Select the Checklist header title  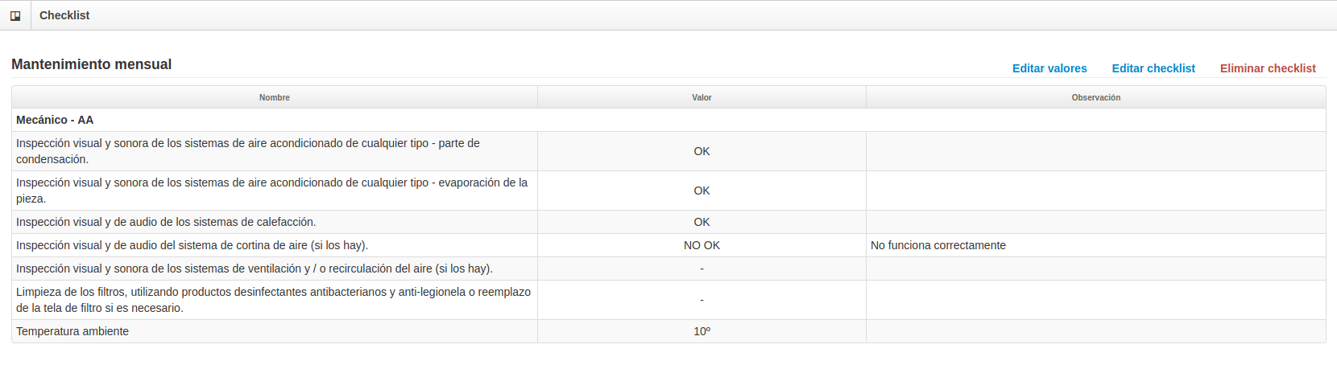click(64, 15)
